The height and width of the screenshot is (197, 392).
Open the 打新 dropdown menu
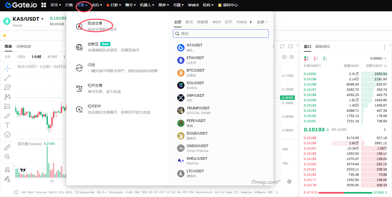click(x=113, y=5)
